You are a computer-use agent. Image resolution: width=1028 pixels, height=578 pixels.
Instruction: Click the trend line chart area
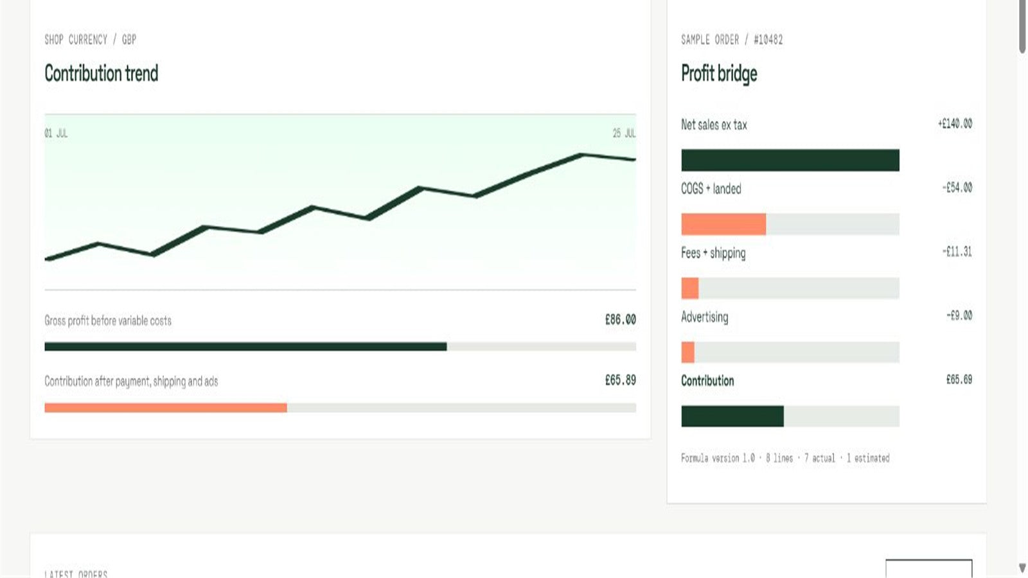(x=340, y=202)
